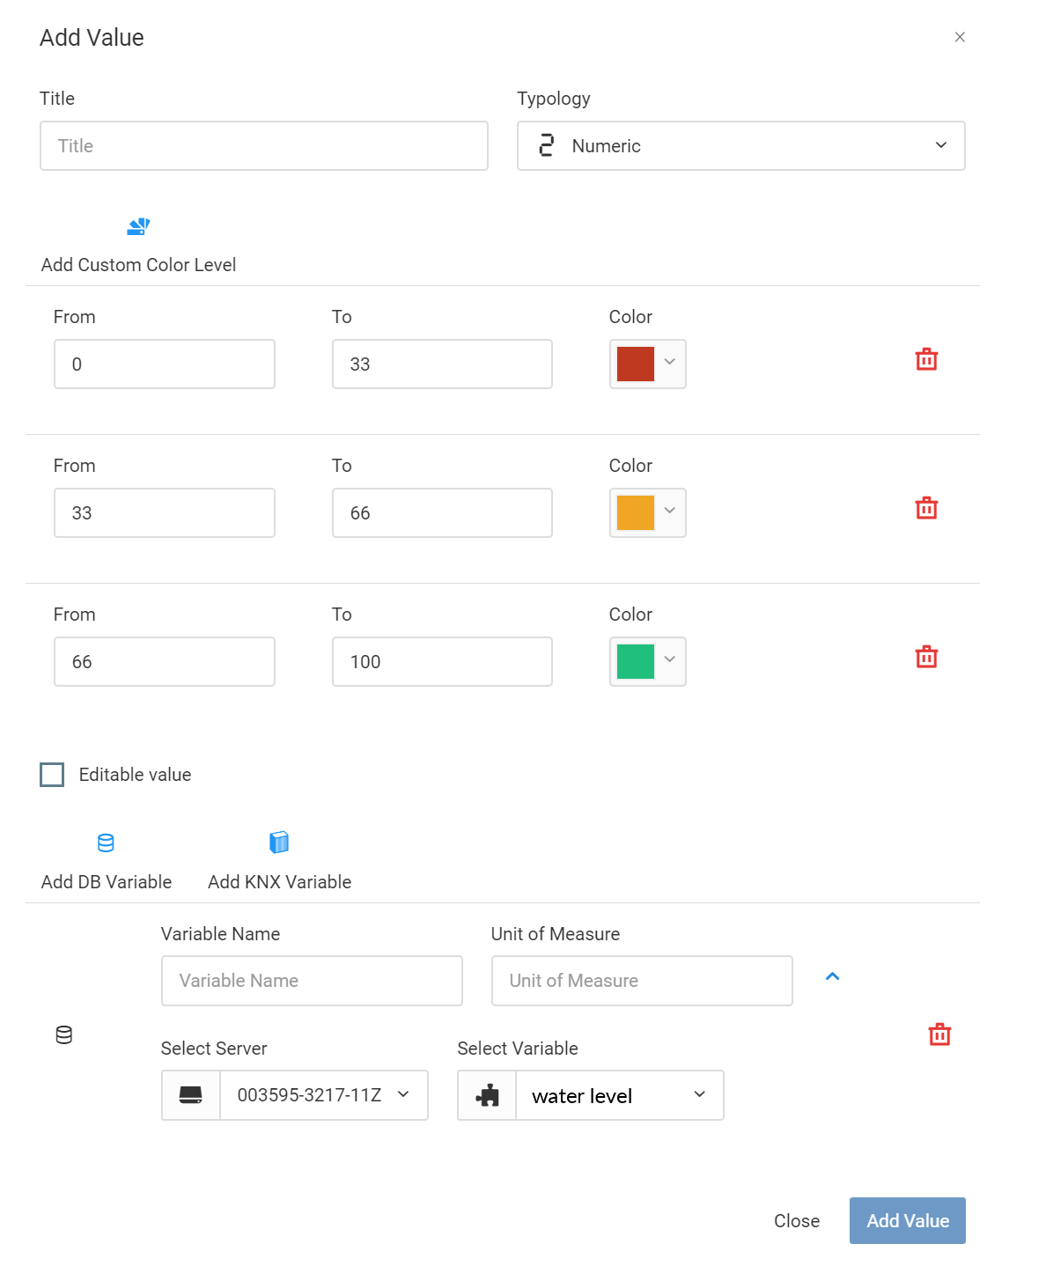
Task: Click the Numeric typology digit icon
Action: click(547, 145)
